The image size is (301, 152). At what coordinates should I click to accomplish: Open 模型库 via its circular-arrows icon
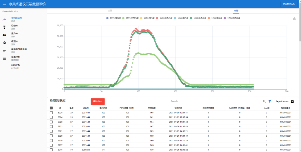click(x=4, y=43)
